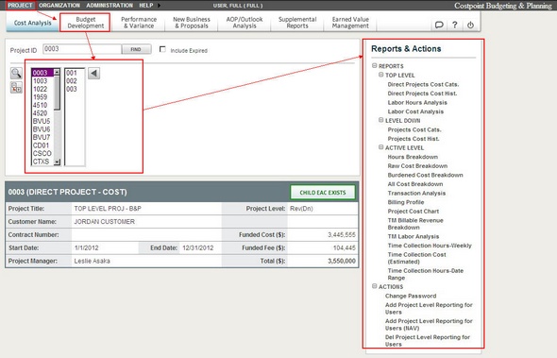Tick the Include Expired checkbox

click(x=162, y=49)
